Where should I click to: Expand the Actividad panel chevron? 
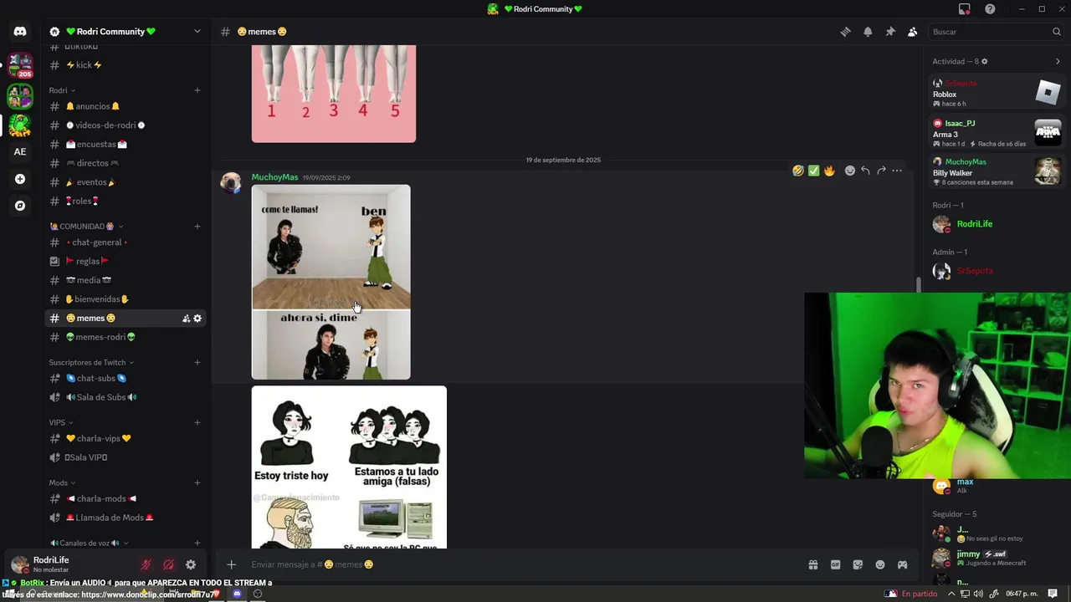coord(1058,61)
